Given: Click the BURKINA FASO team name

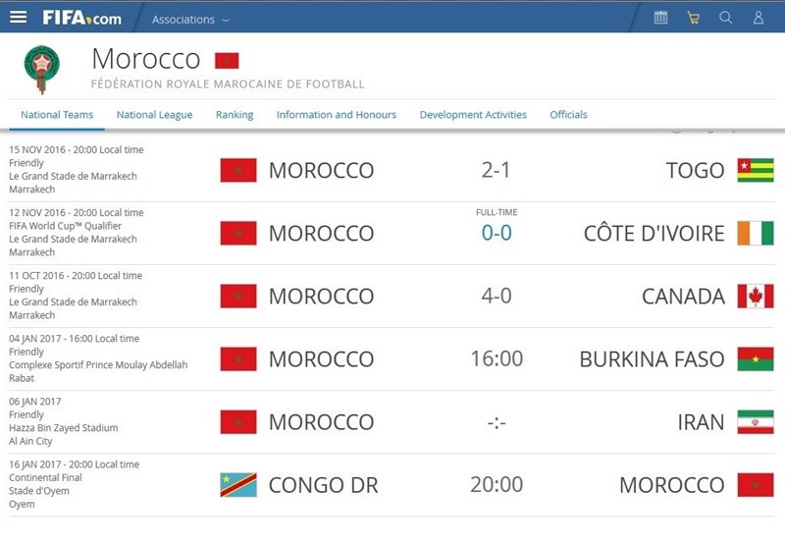Looking at the screenshot, I should (x=652, y=359).
